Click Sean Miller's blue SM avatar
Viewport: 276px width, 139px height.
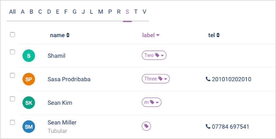point(29,126)
